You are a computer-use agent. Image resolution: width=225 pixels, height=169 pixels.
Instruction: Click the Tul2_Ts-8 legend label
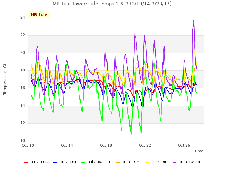click(39, 162)
